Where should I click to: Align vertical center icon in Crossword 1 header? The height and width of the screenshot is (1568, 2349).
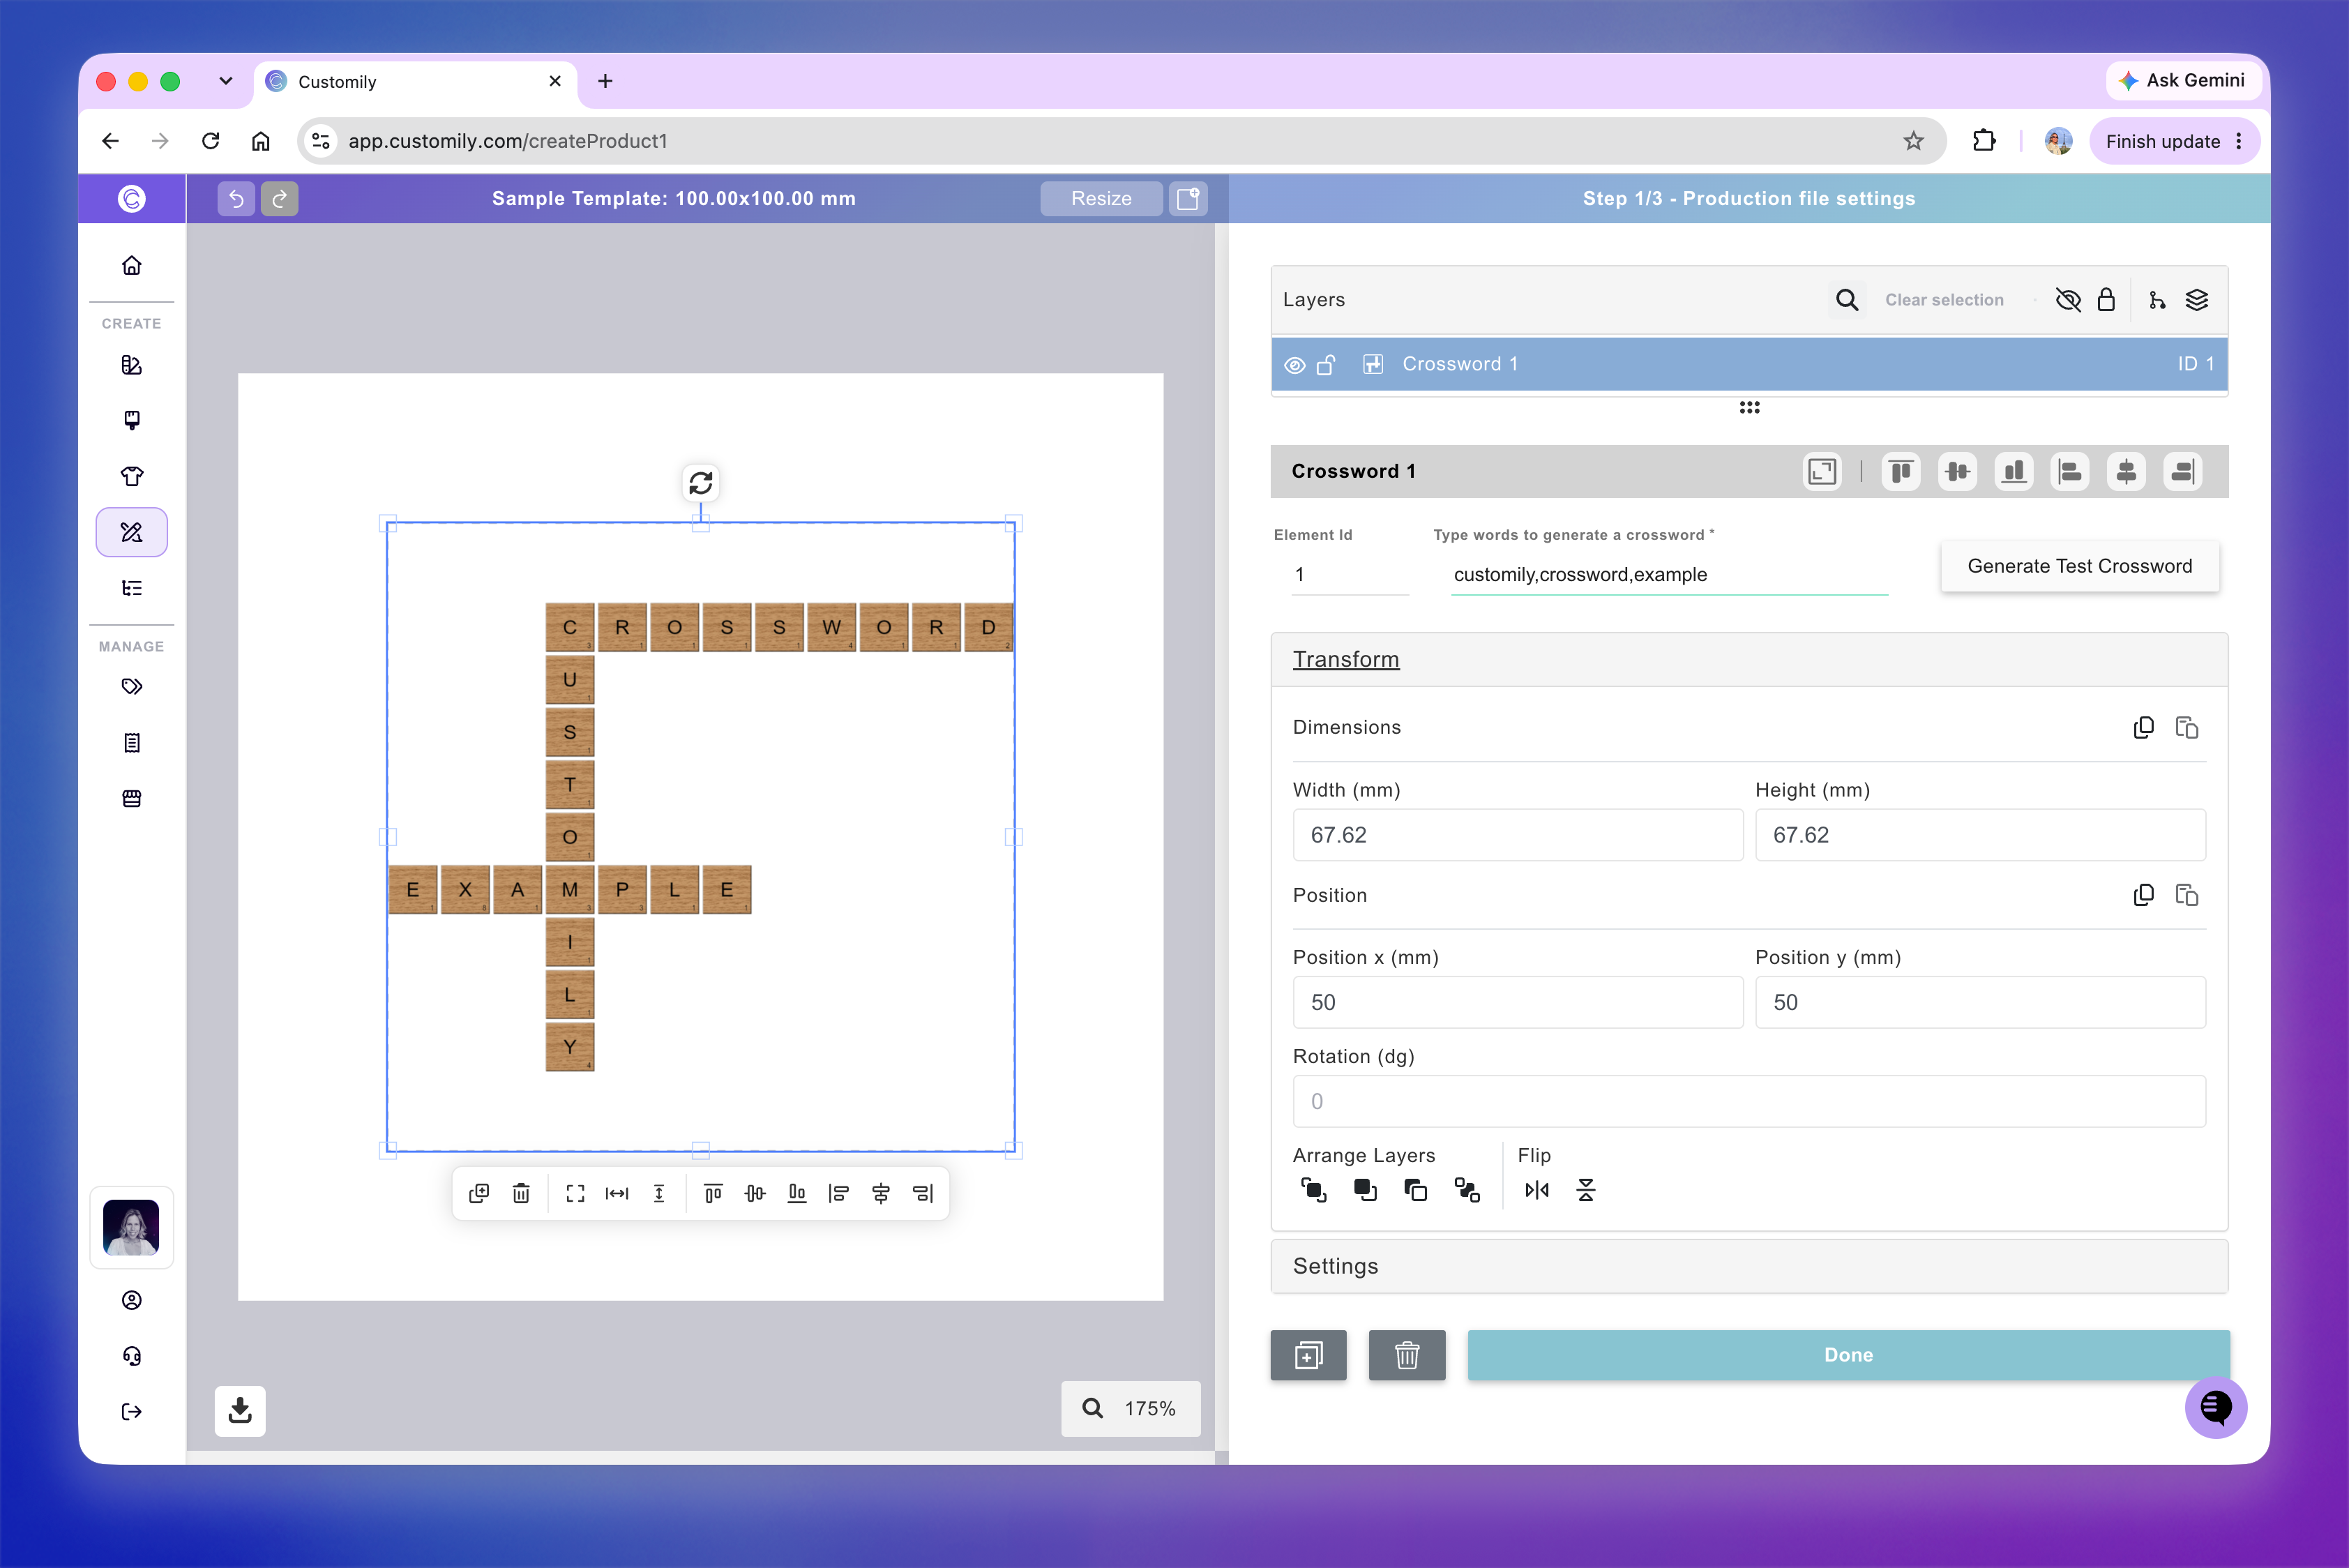click(x=1957, y=471)
